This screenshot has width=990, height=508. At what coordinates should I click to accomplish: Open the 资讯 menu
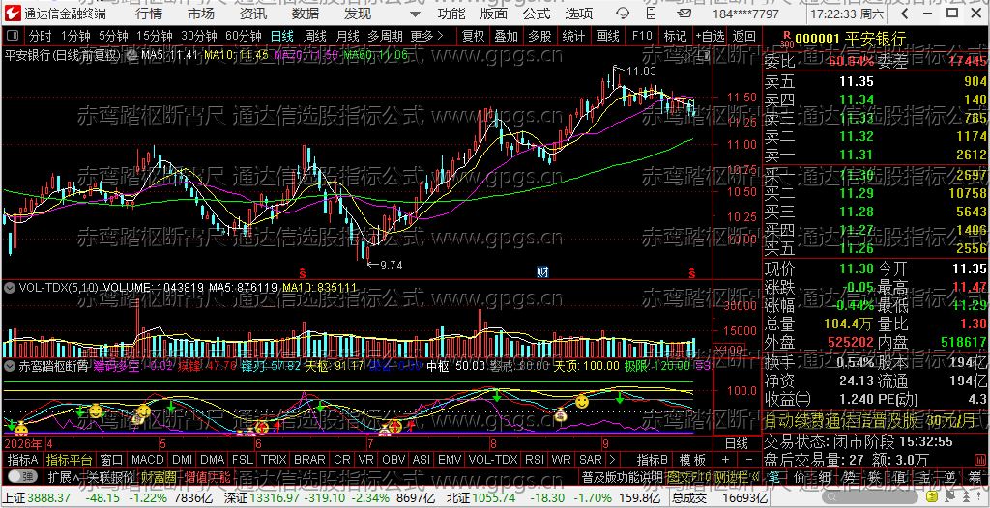point(253,14)
